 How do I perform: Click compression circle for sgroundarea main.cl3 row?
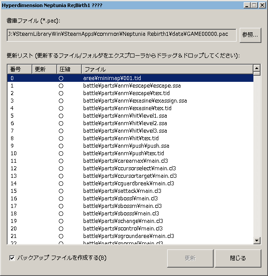(61, 236)
